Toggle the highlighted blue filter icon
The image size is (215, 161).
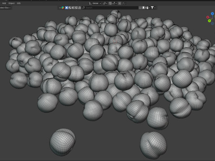click(x=66, y=8)
